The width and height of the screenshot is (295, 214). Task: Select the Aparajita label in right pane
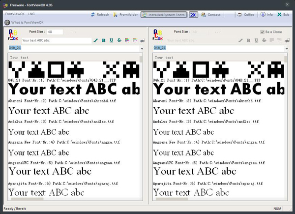(207, 183)
